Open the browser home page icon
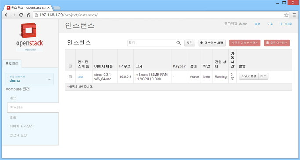The image size is (300, 160). (28, 15)
